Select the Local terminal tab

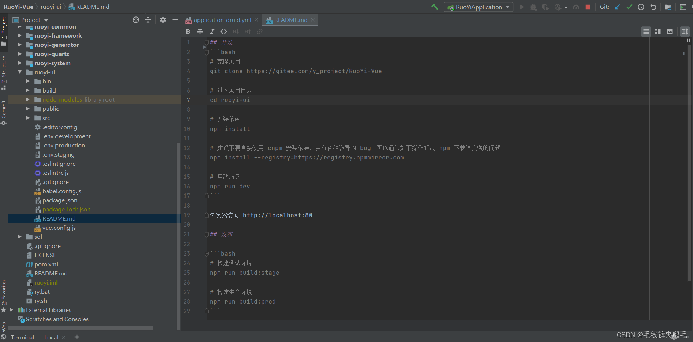coord(51,337)
